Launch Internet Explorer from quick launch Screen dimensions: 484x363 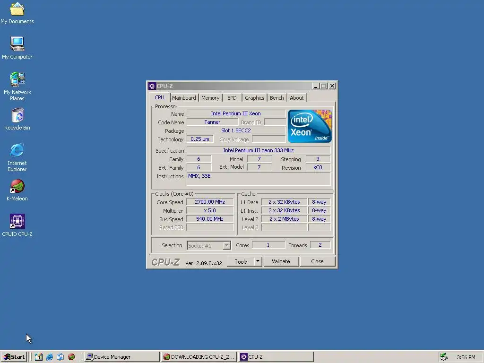(49, 357)
